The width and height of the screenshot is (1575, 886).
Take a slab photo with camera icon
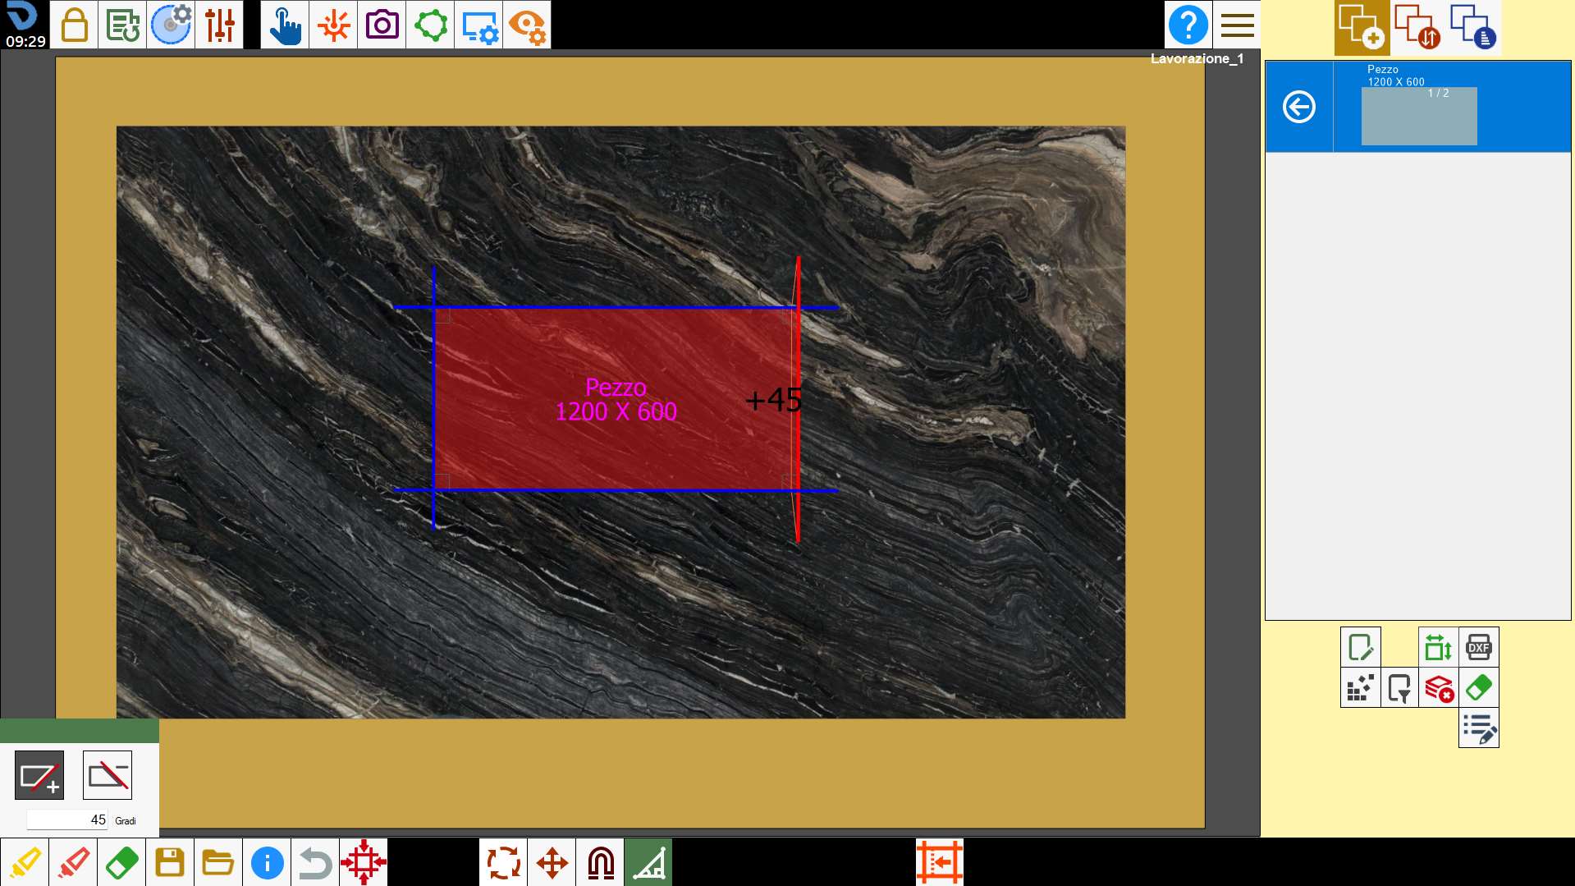(x=382, y=25)
